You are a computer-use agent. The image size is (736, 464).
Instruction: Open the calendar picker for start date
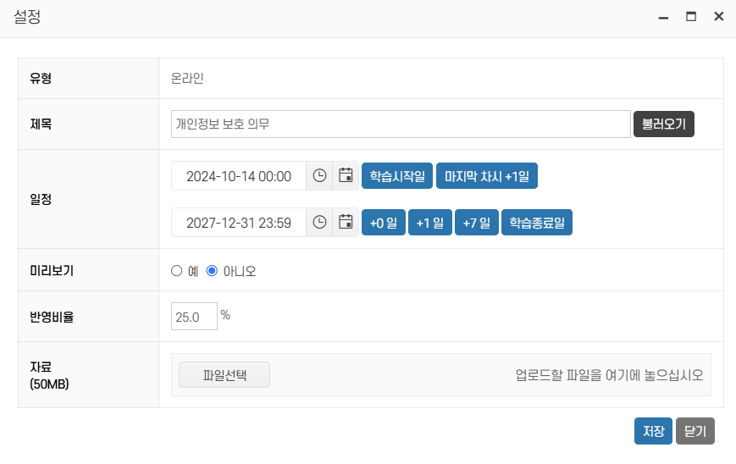coord(346,176)
